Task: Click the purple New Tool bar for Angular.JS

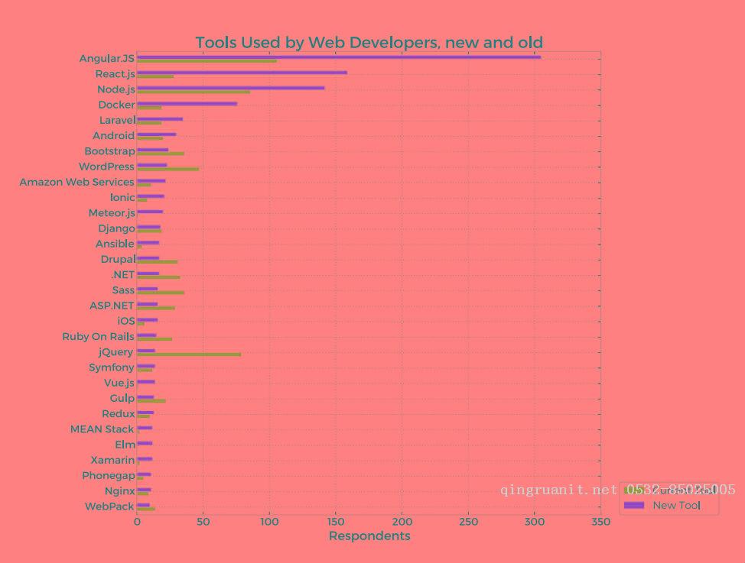Action: point(339,57)
